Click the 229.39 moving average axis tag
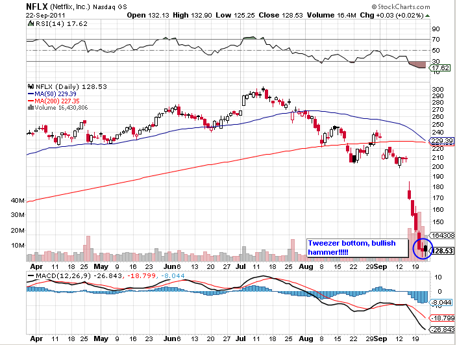Viewport: 457px width, 345px height. point(441,141)
